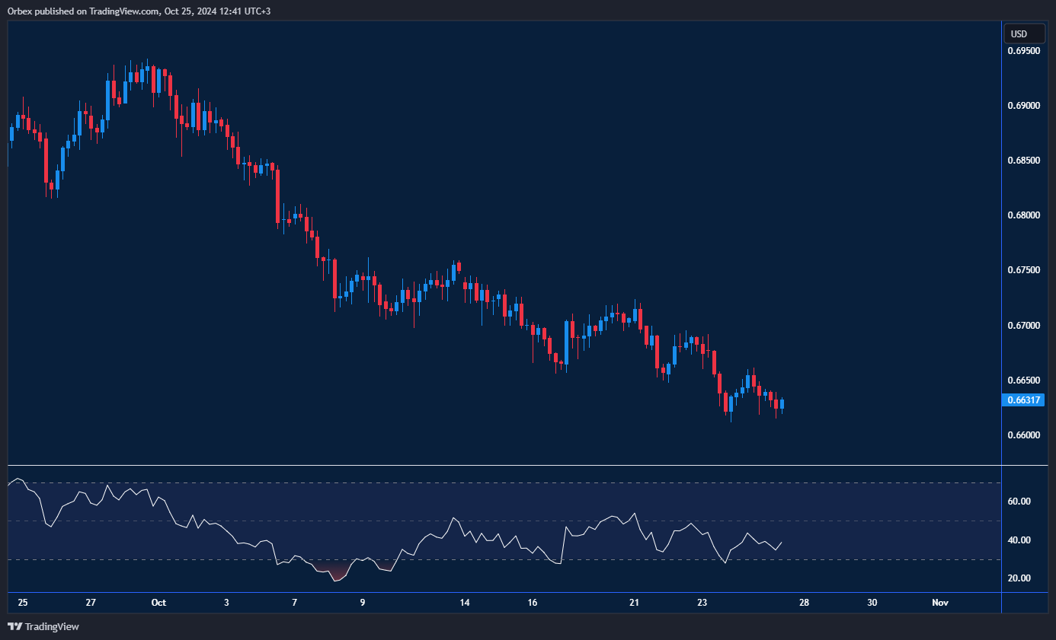Click the 0.68000 price scale label
Image resolution: width=1056 pixels, height=640 pixels.
pyautogui.click(x=1023, y=215)
